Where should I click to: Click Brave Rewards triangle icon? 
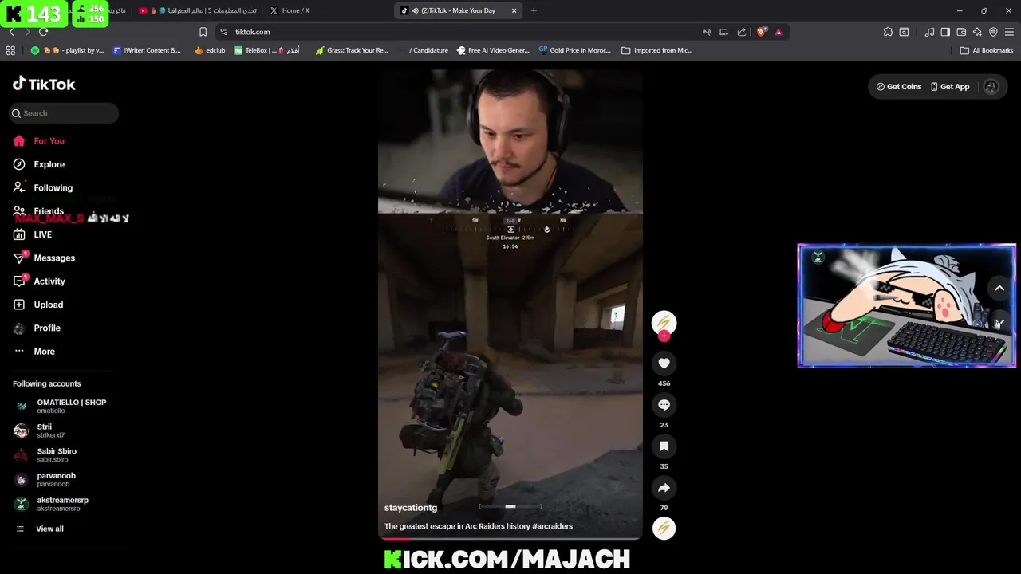coord(779,32)
